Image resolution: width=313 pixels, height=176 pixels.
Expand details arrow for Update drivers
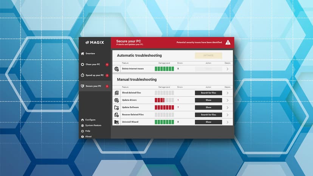[x=227, y=100]
